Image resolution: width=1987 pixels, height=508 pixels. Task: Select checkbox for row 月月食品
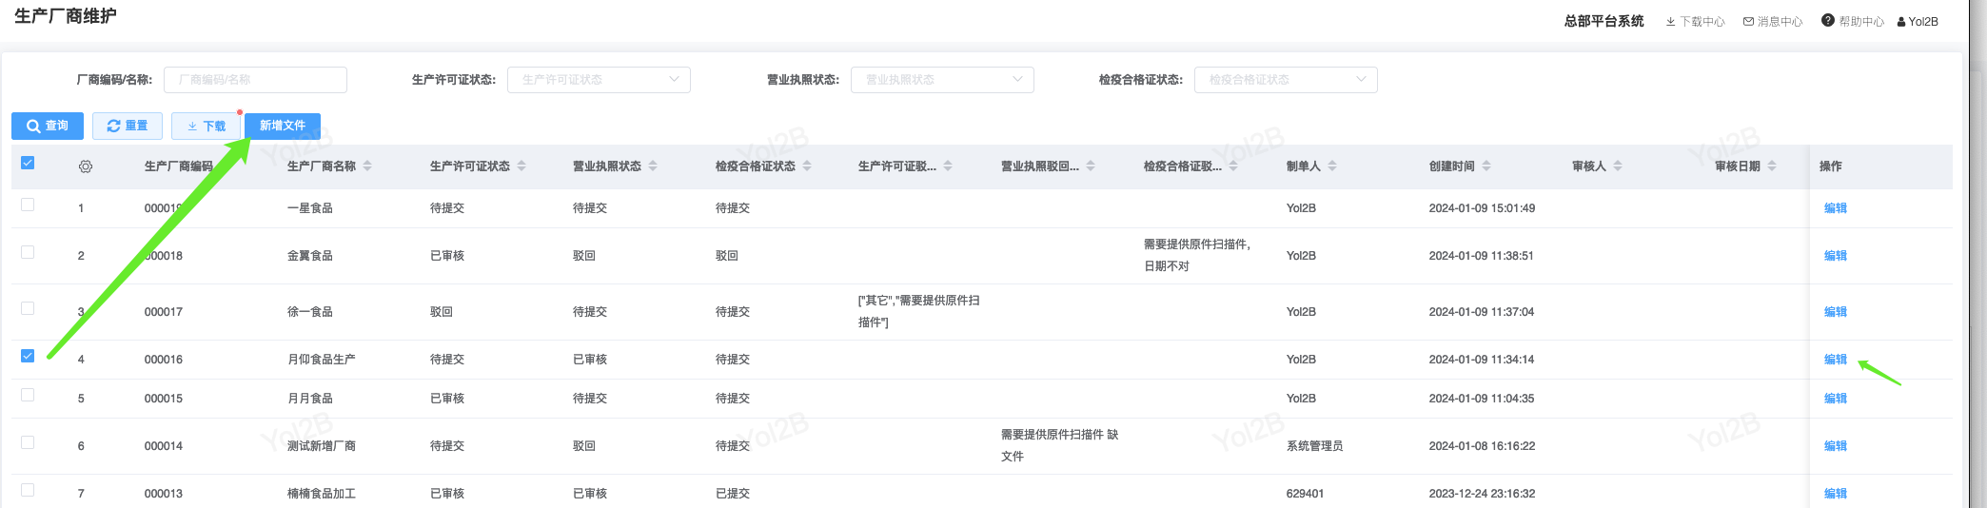(28, 395)
